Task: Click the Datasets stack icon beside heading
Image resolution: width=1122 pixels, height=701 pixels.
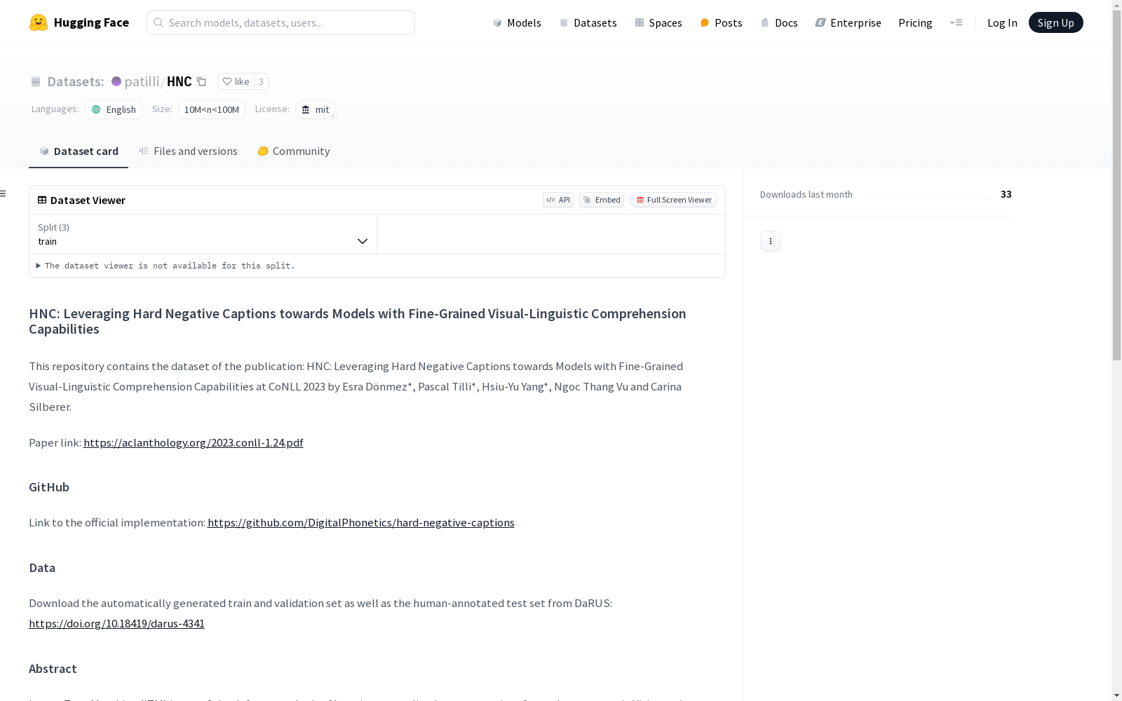Action: [x=36, y=81]
